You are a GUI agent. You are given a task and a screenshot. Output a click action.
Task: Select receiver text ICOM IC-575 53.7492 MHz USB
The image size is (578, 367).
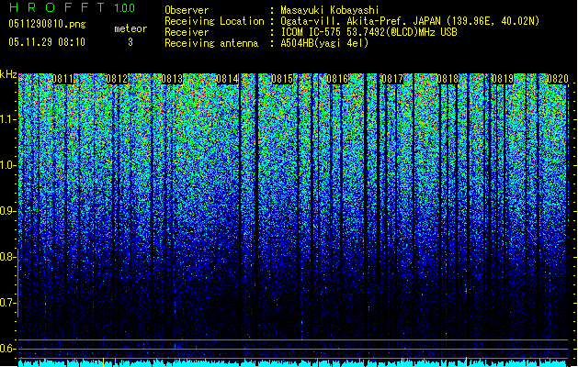tap(368, 32)
